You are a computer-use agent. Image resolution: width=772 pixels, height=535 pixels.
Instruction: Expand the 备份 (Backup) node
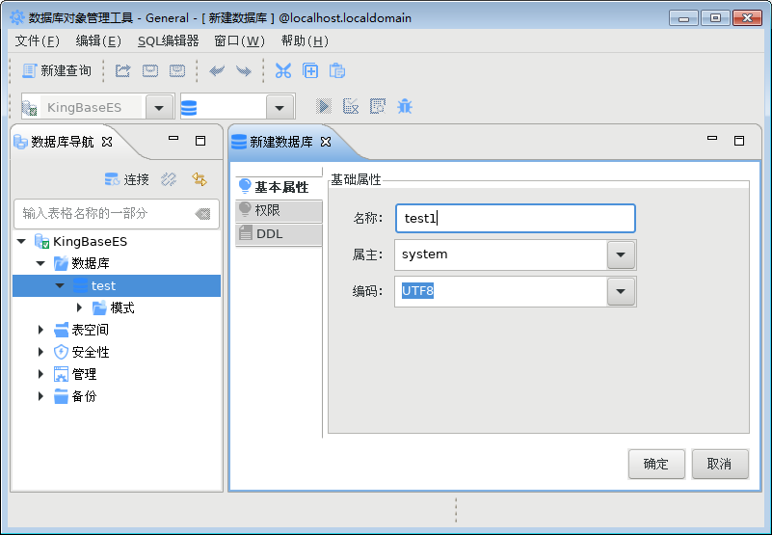[x=40, y=396]
